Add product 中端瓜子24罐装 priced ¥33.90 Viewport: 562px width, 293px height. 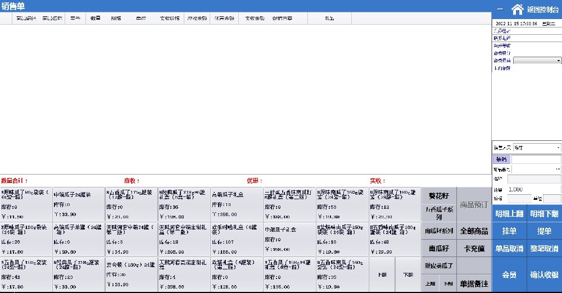coord(79,204)
